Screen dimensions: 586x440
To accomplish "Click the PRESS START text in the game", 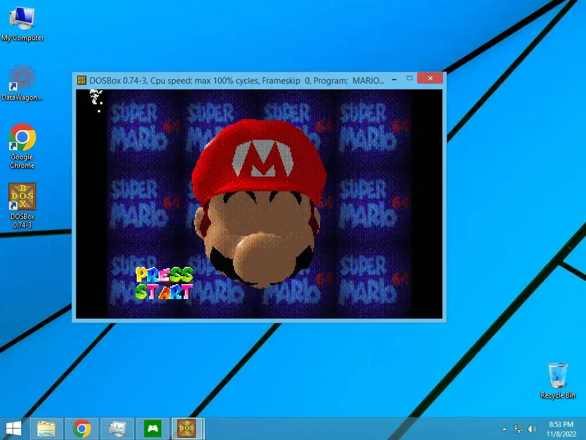I will [164, 283].
